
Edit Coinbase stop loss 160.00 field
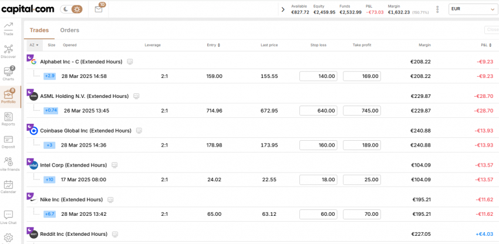(318, 145)
